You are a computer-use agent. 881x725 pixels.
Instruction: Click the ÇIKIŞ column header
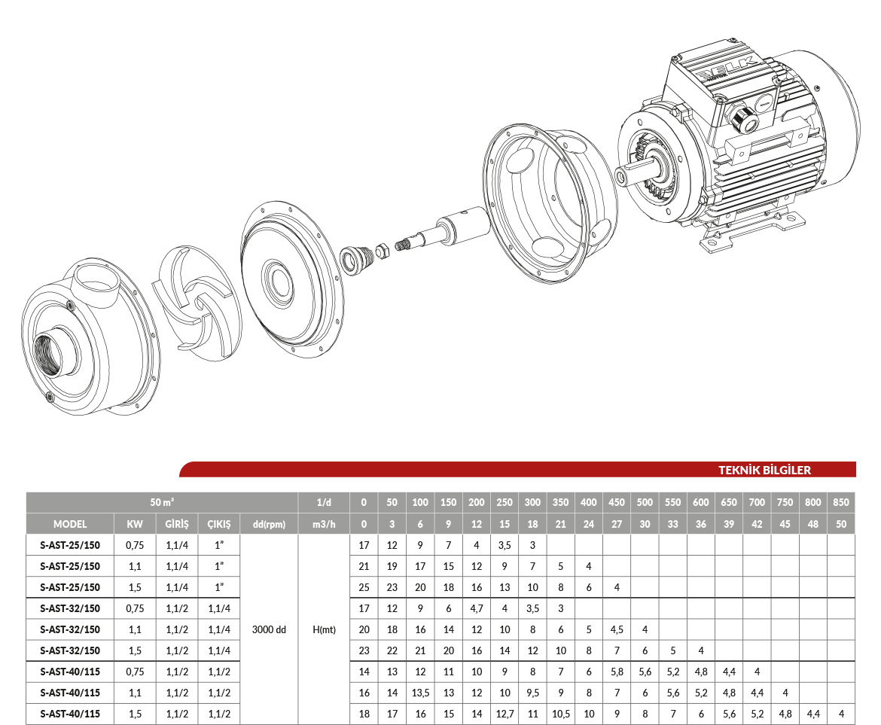coord(219,524)
